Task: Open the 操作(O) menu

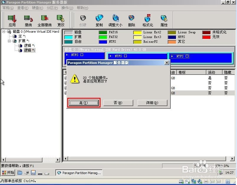Action: (x=67, y=8)
